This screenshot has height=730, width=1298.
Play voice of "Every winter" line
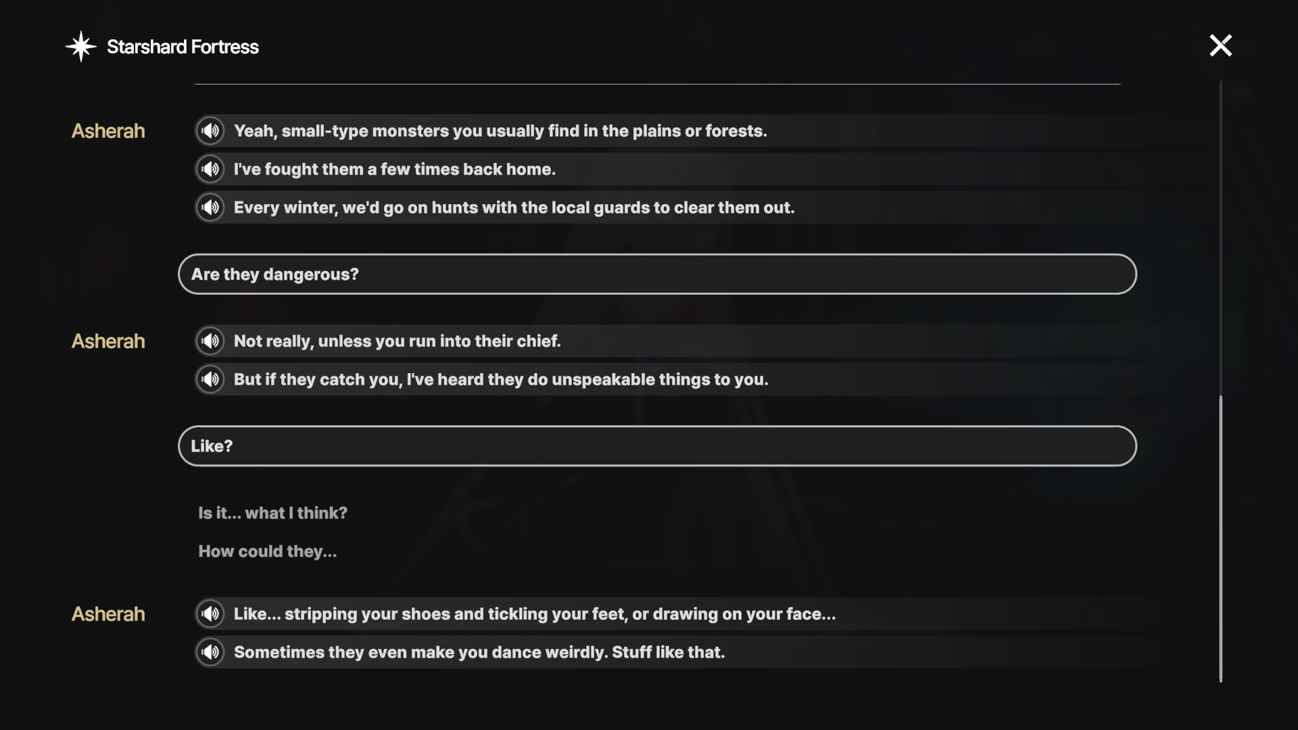pyautogui.click(x=210, y=208)
